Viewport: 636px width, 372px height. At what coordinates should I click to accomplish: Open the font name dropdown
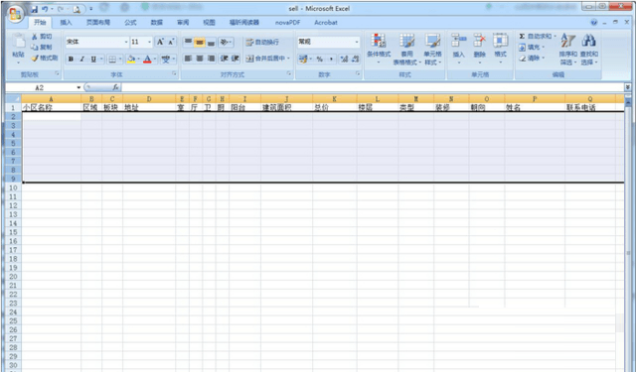(126, 42)
